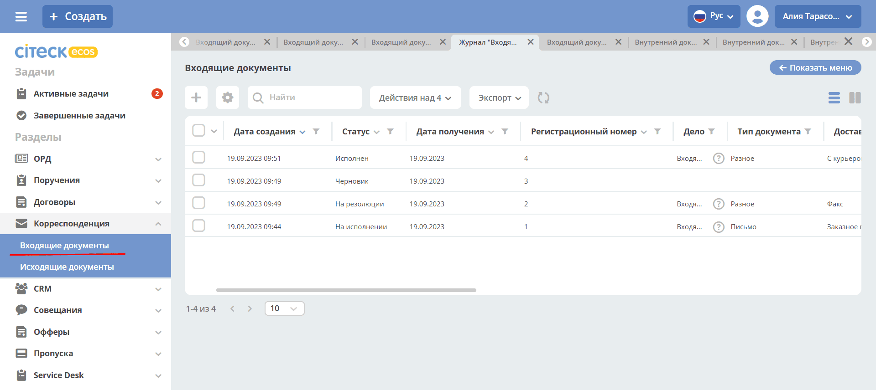Sort by Регистрационный номер header

click(x=584, y=131)
